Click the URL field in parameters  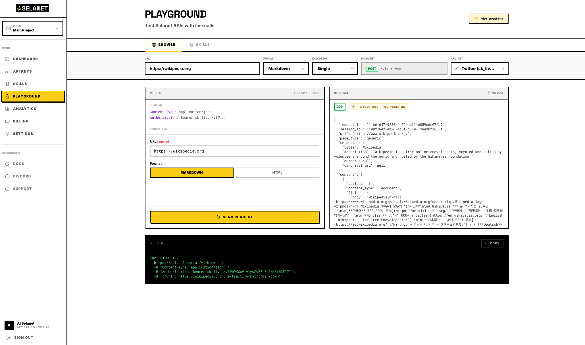click(234, 151)
